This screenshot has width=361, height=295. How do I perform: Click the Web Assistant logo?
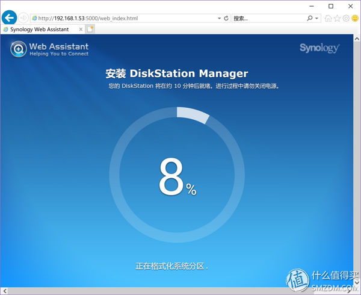[x=49, y=49]
